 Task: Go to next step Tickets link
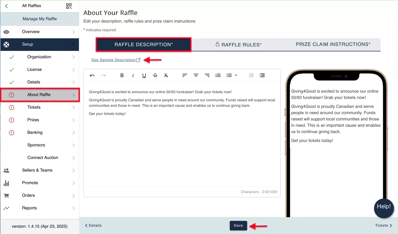tap(384, 226)
